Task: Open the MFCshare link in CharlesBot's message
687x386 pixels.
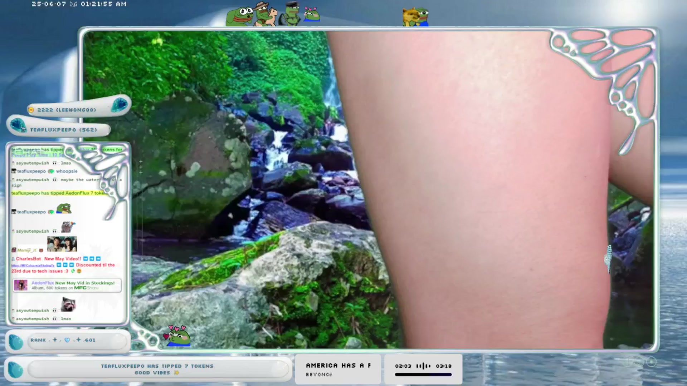Action: coord(33,266)
